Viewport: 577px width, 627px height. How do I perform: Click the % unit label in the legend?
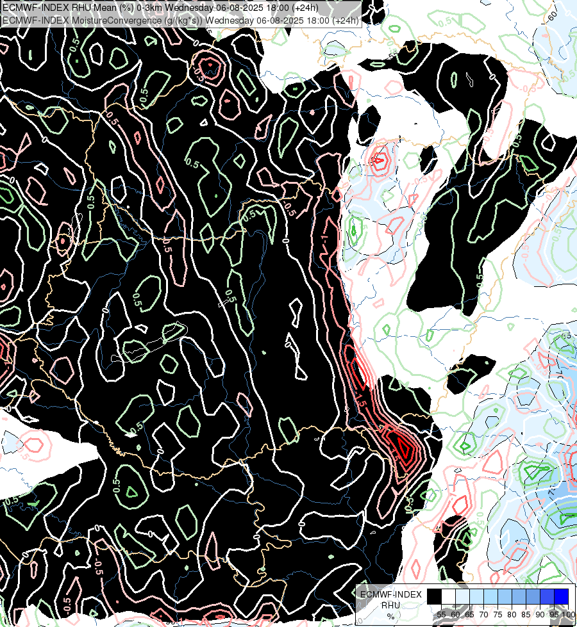pyautogui.click(x=391, y=617)
